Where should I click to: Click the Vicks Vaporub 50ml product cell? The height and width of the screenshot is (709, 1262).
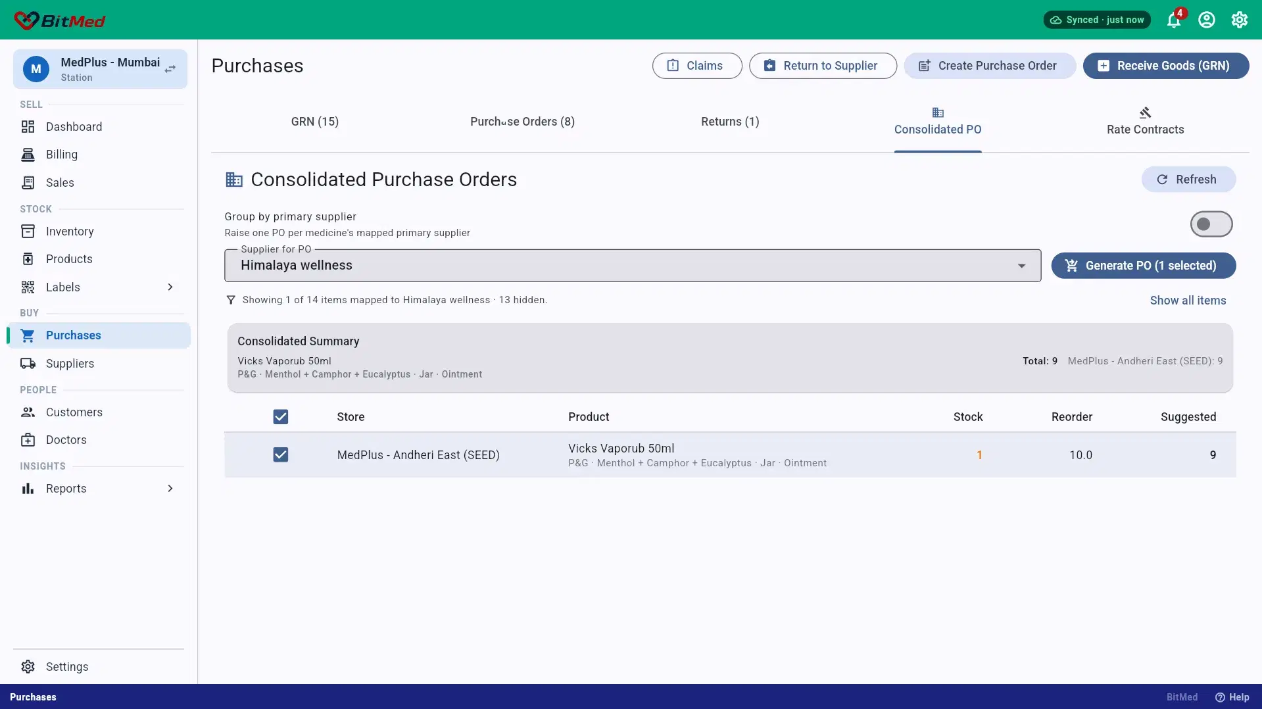click(x=697, y=455)
